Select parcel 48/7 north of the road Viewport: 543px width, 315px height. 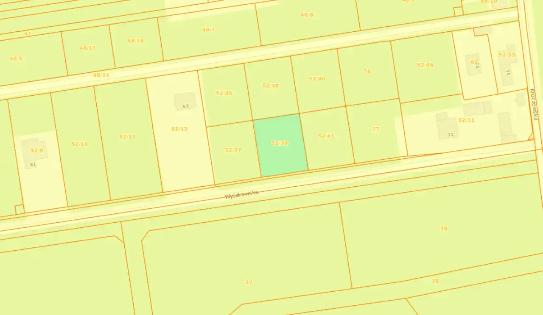click(208, 30)
